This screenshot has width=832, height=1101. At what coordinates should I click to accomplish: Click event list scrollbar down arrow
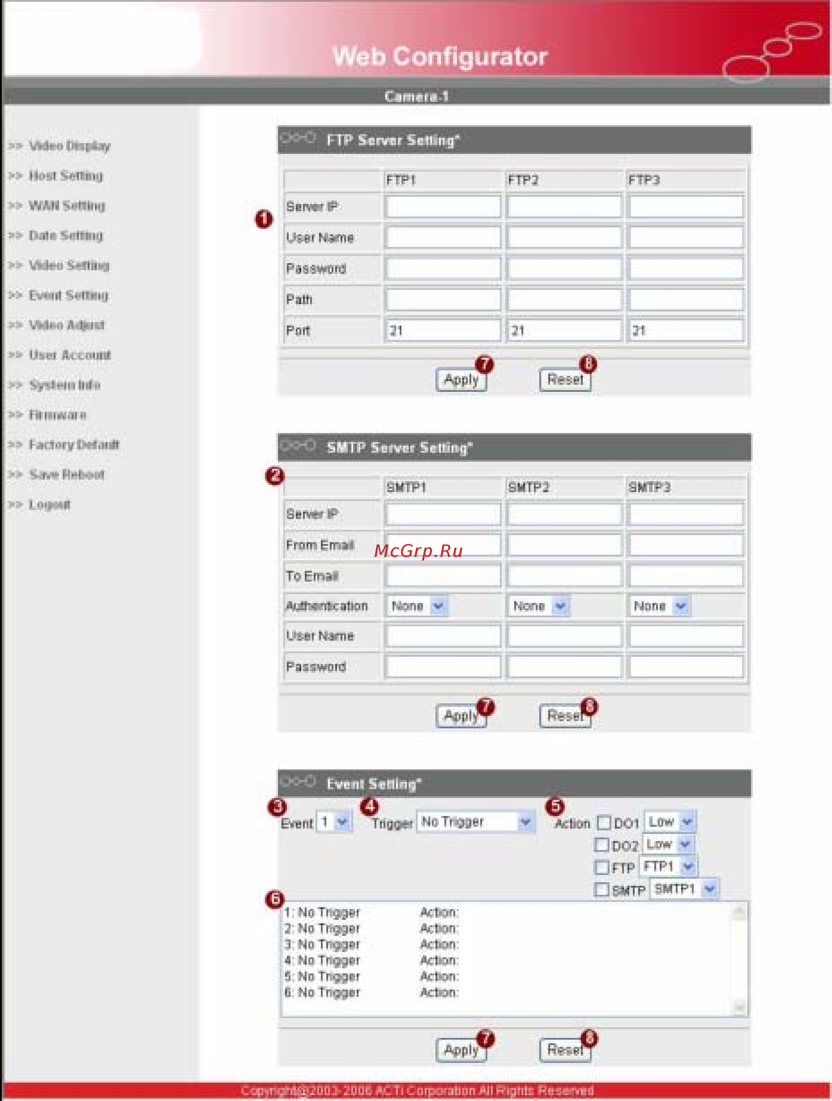point(740,1007)
